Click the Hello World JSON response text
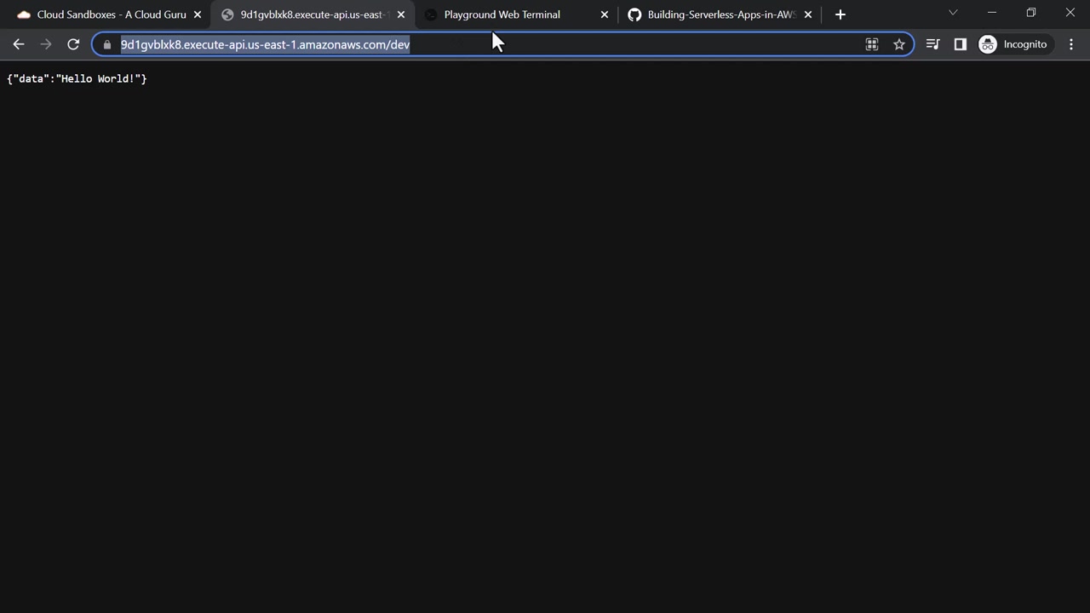 click(x=77, y=78)
